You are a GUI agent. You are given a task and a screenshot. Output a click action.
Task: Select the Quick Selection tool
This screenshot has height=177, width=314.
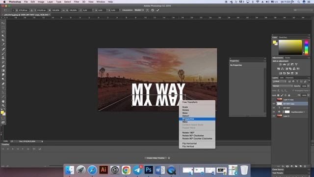3,36
